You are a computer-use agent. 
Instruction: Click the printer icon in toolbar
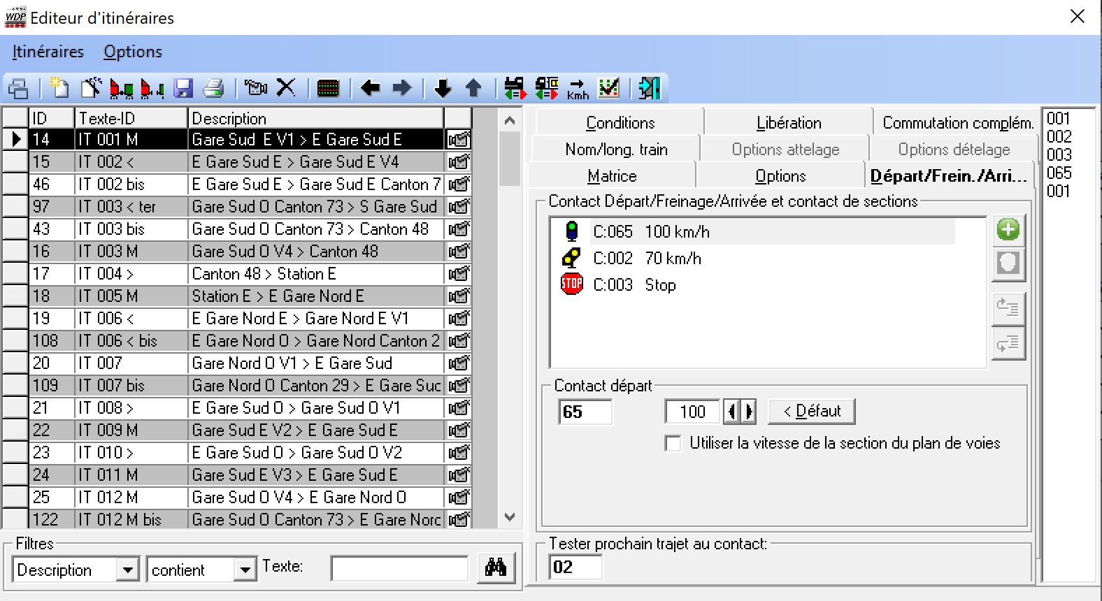[x=213, y=88]
